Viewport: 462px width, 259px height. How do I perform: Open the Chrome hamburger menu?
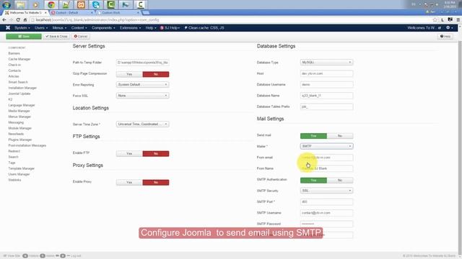tap(458, 19)
